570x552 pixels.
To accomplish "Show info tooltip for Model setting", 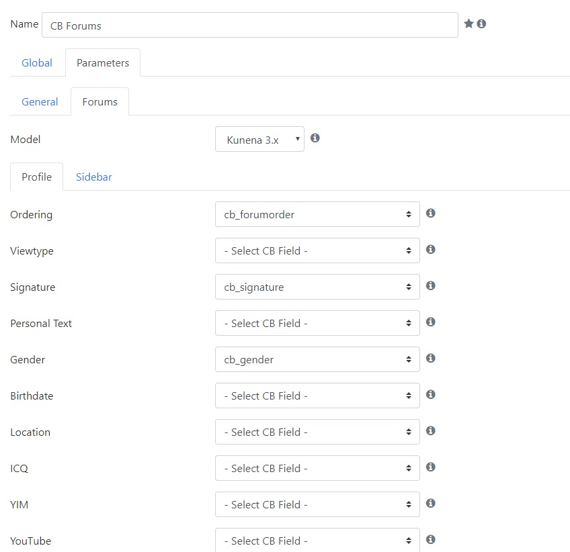I will [x=315, y=138].
